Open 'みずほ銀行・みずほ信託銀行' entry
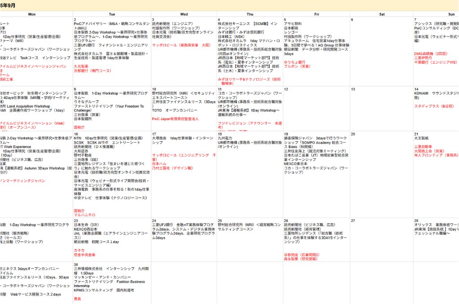Image resolution: width=459 pixels, height=304 pixels. point(241,32)
